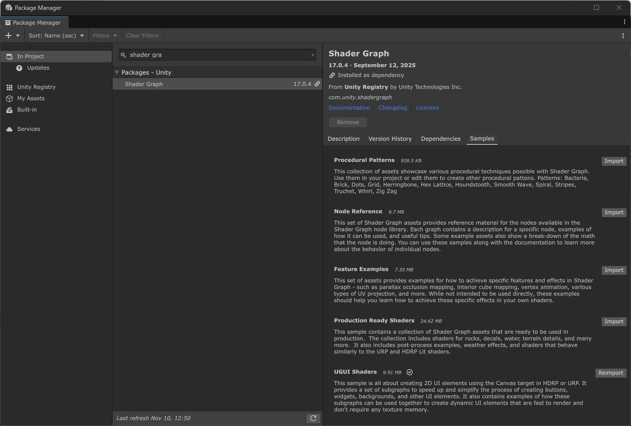Open the Sort: Name (asc) dropdown
The width and height of the screenshot is (631, 426).
56,36
